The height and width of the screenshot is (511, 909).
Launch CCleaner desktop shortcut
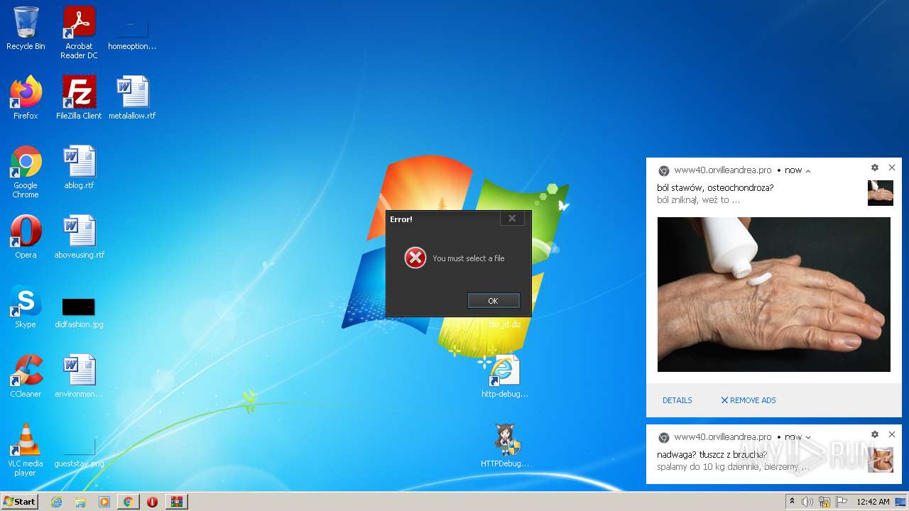pyautogui.click(x=26, y=376)
